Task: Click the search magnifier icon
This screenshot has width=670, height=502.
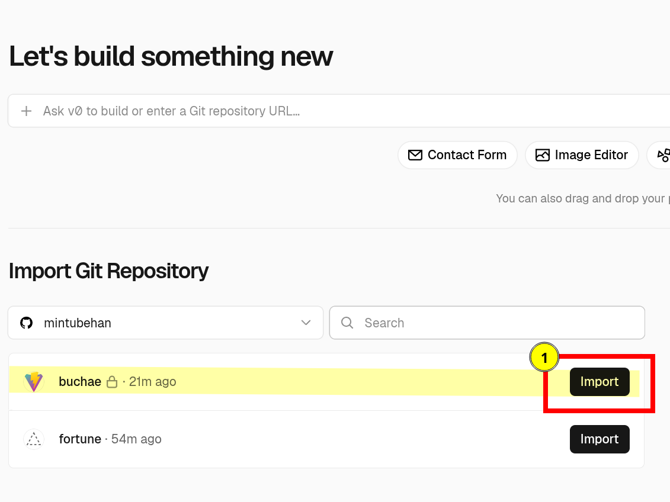Action: [347, 323]
